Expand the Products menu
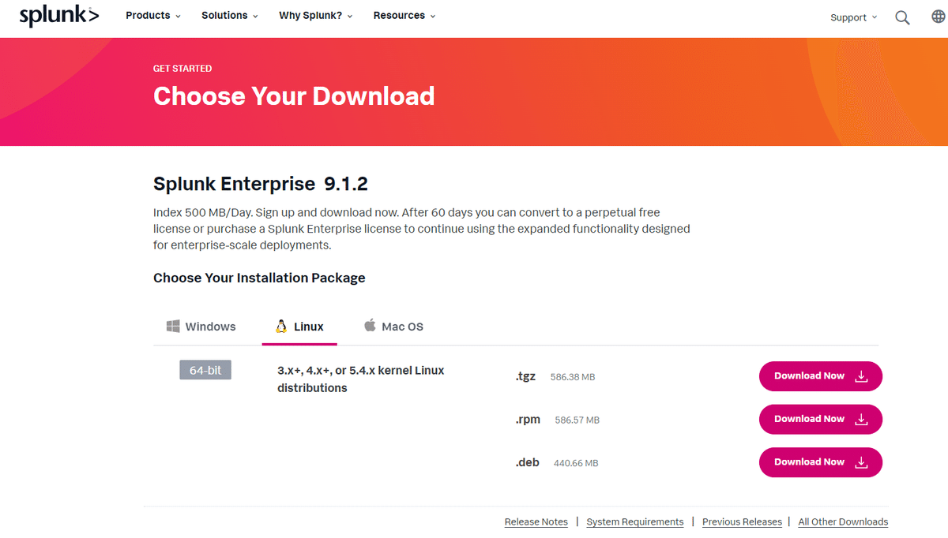This screenshot has height=538, width=948. pos(153,16)
